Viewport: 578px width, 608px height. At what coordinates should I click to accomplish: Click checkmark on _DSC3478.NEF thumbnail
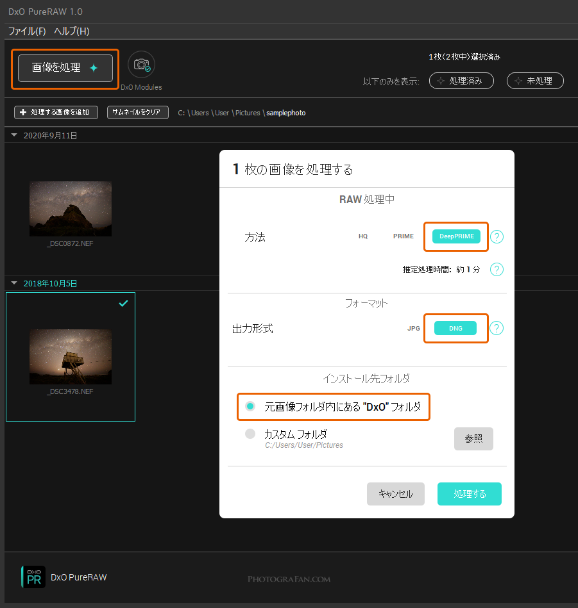[123, 303]
